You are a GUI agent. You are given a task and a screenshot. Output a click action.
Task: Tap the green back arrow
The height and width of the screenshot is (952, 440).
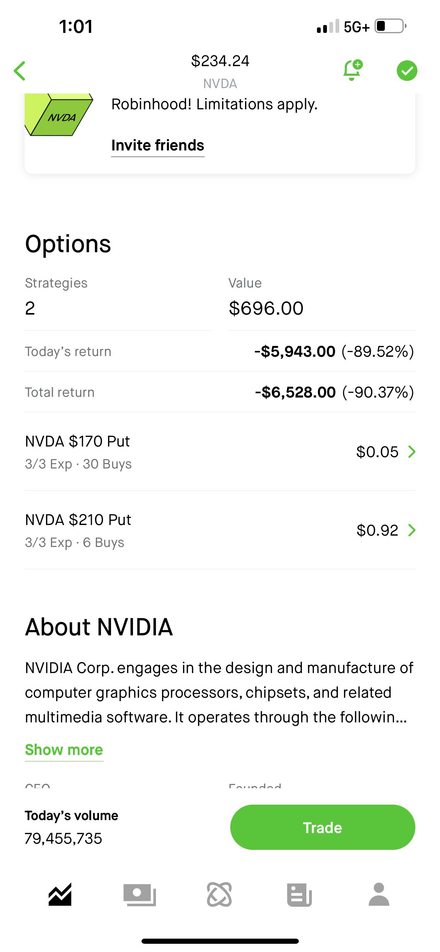click(20, 71)
